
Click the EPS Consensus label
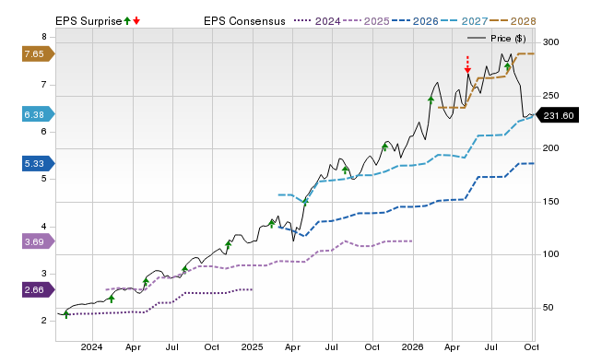[244, 21]
